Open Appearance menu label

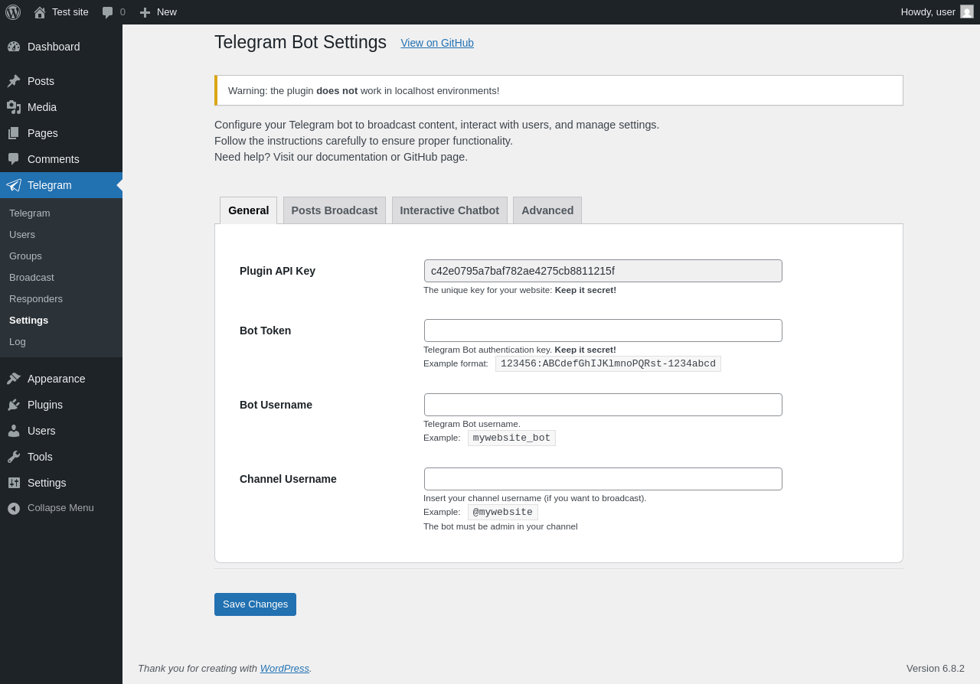57,379
